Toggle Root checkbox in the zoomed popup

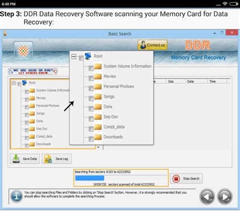click(81, 58)
